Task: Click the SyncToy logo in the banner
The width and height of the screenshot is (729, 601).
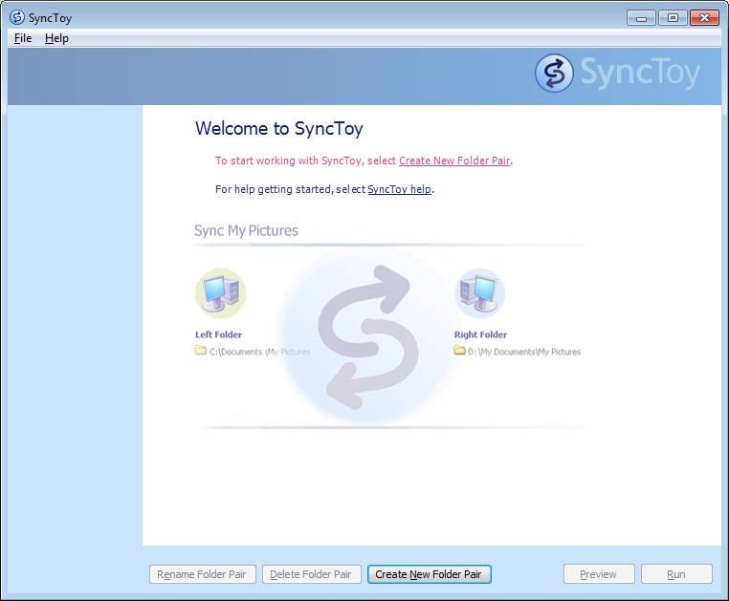Action: (x=617, y=73)
